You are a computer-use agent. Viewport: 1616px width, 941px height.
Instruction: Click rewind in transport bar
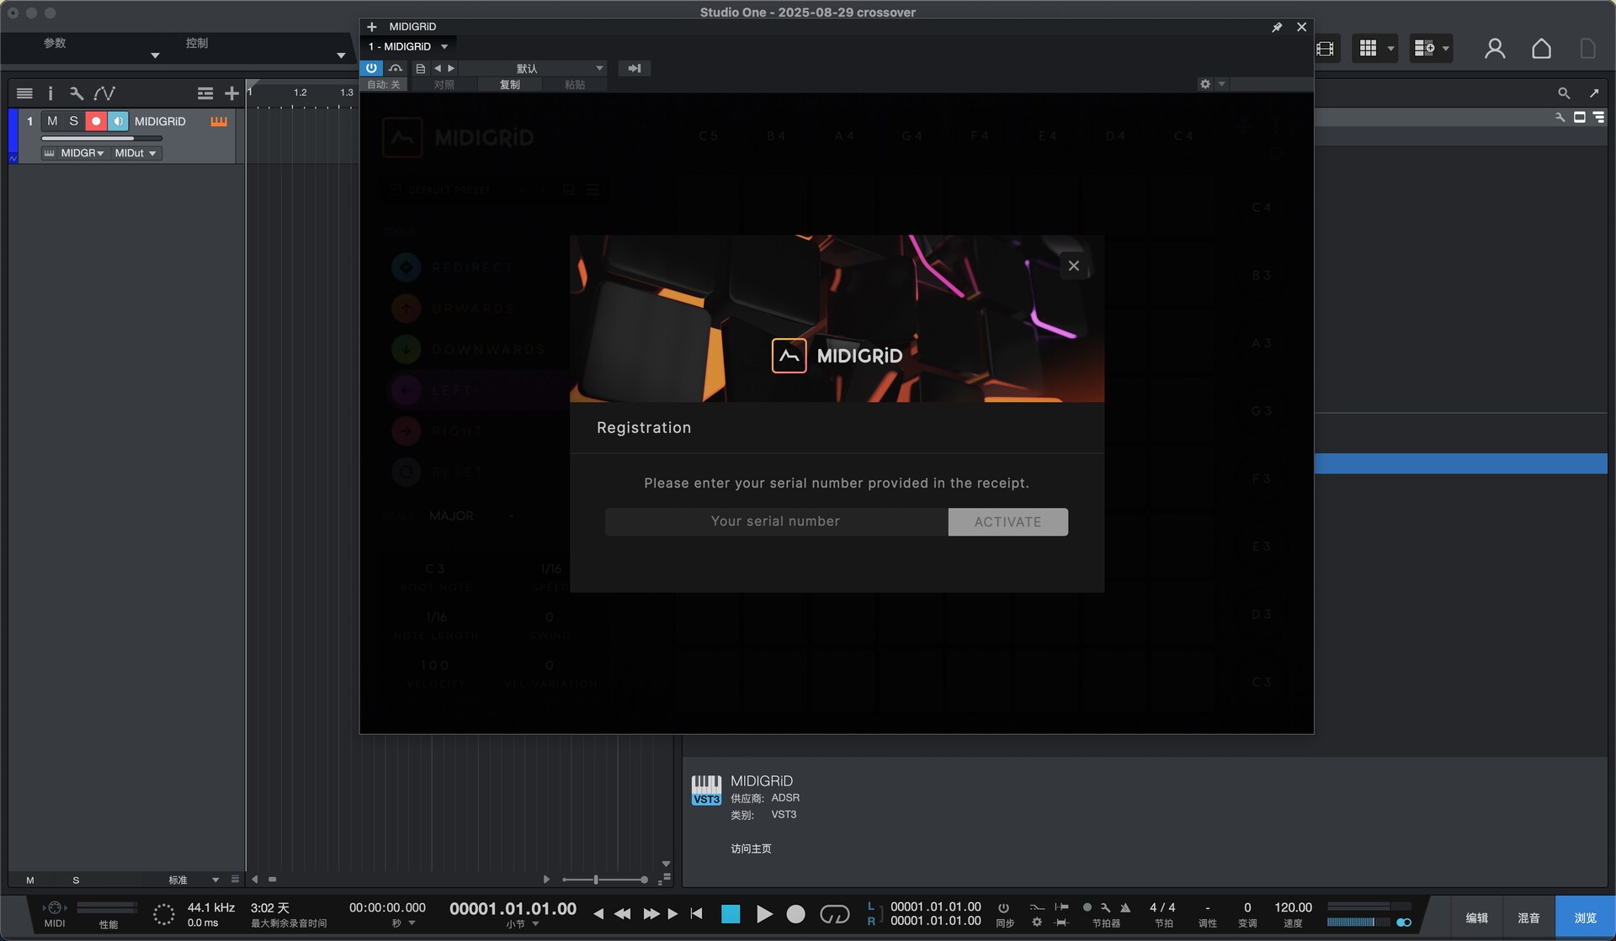[x=623, y=914]
